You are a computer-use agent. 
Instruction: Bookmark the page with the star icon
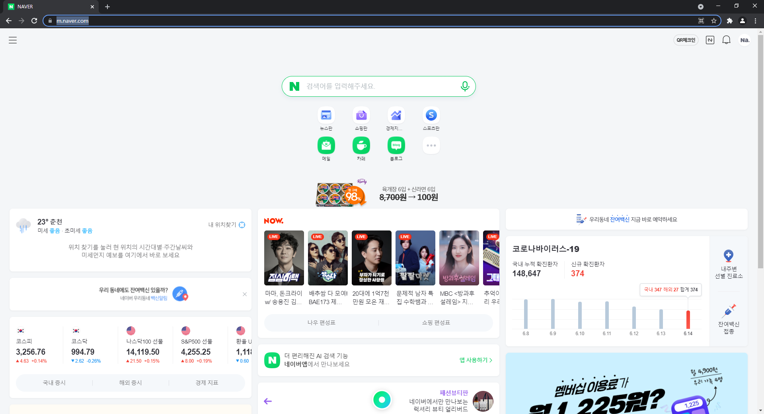714,21
